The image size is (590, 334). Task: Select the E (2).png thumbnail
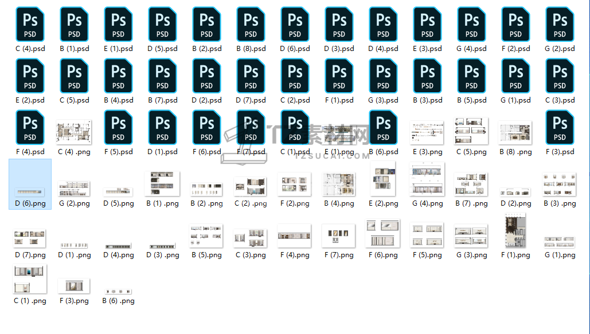382,179
